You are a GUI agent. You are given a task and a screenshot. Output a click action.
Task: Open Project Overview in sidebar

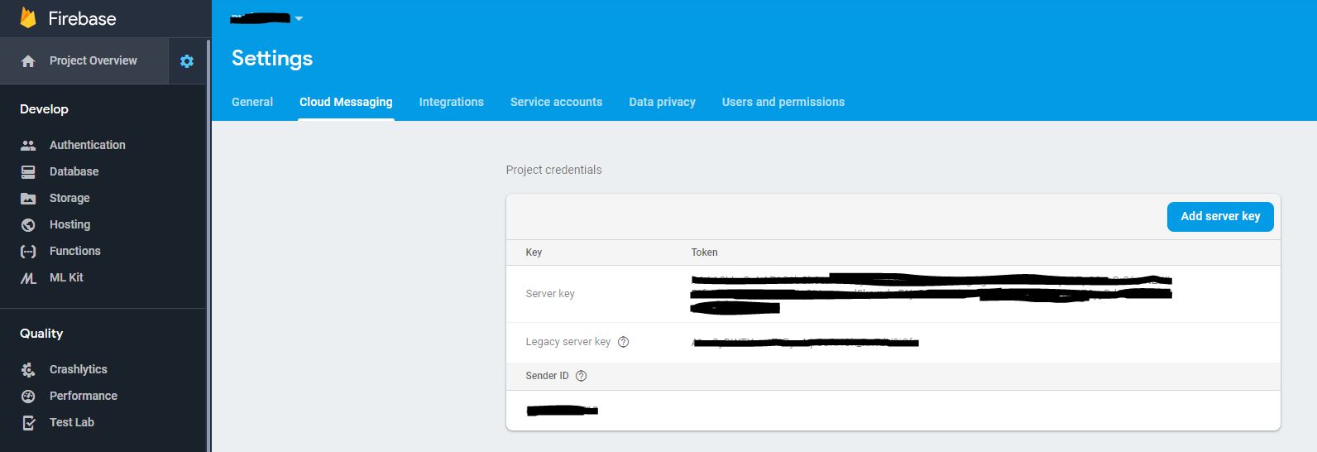[x=93, y=60]
